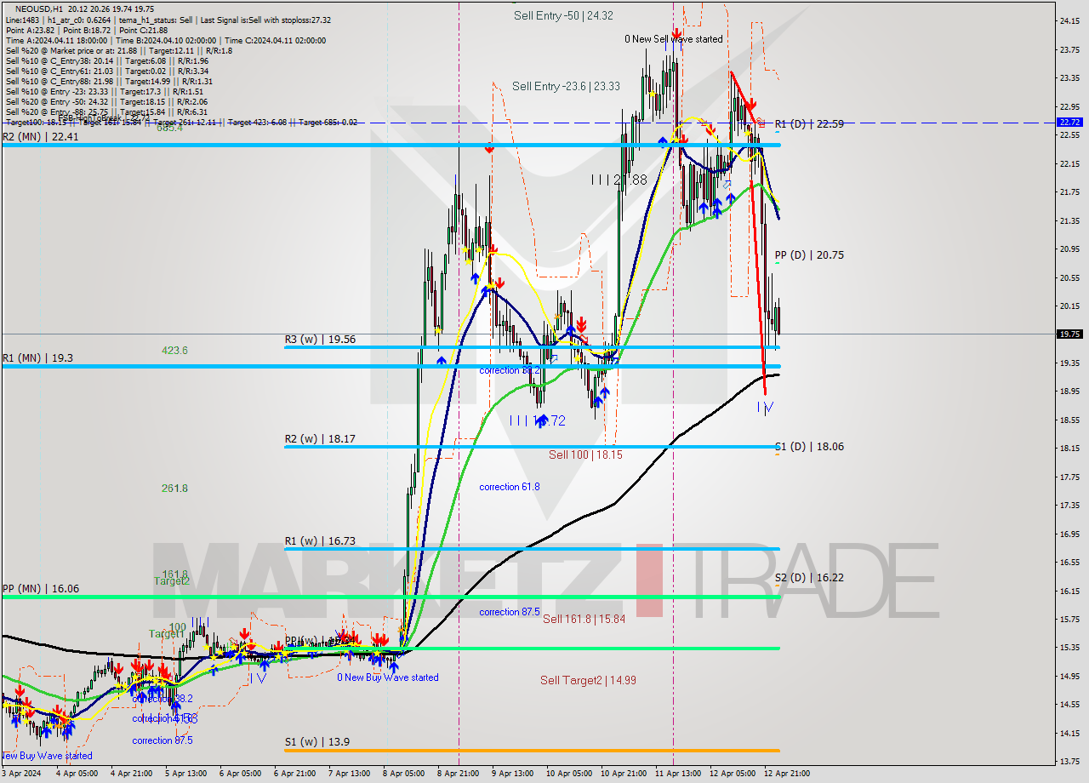Screen dimensions: 1089x783
Task: Click the green '261.8' Fibonacci label
Action: click(x=174, y=489)
